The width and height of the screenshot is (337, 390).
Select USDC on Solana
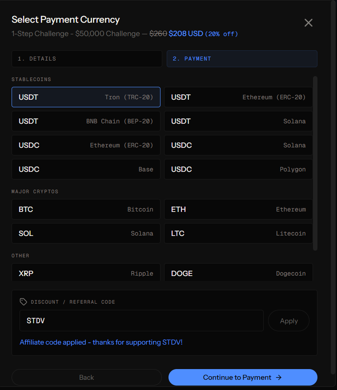(238, 145)
